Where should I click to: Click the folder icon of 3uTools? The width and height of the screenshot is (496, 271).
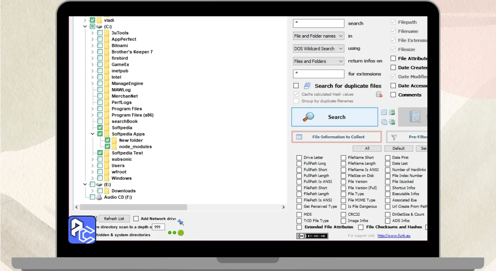107,33
